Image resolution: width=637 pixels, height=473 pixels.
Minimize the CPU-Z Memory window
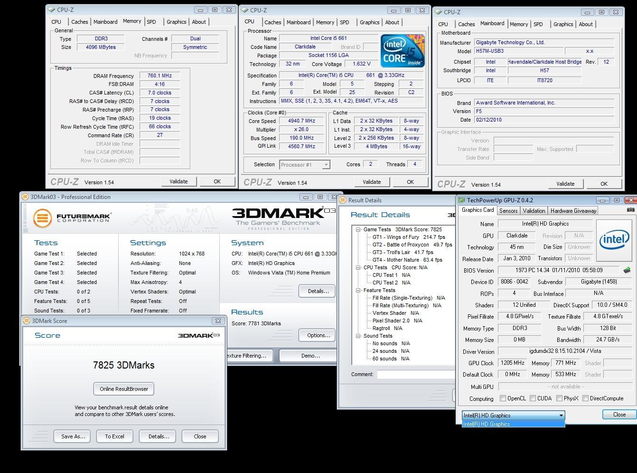(200, 9)
